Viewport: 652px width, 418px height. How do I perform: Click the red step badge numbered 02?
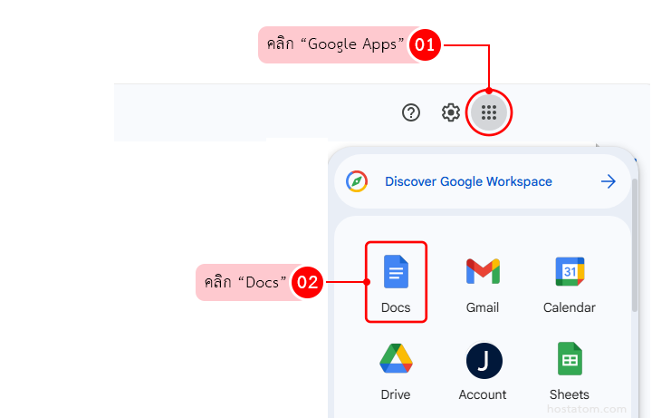click(308, 282)
